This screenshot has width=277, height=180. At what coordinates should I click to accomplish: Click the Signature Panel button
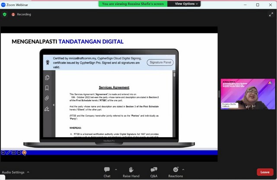click(160, 63)
